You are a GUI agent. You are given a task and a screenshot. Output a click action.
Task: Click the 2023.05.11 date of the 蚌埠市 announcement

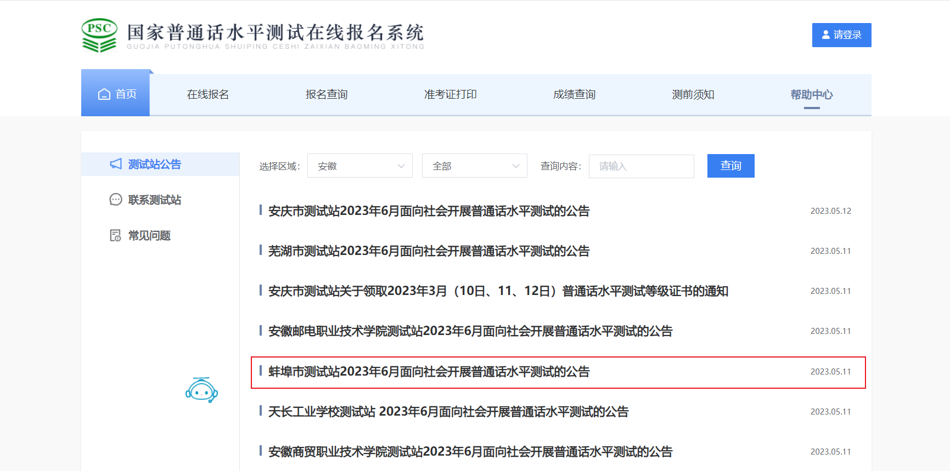click(831, 372)
